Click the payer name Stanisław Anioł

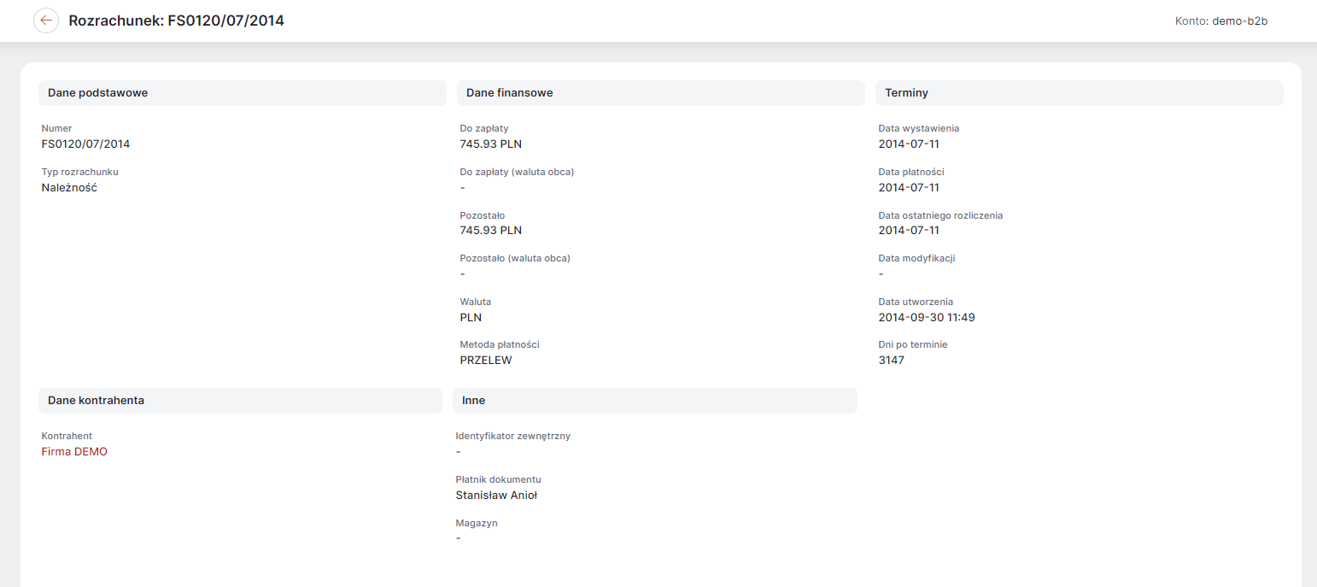496,495
